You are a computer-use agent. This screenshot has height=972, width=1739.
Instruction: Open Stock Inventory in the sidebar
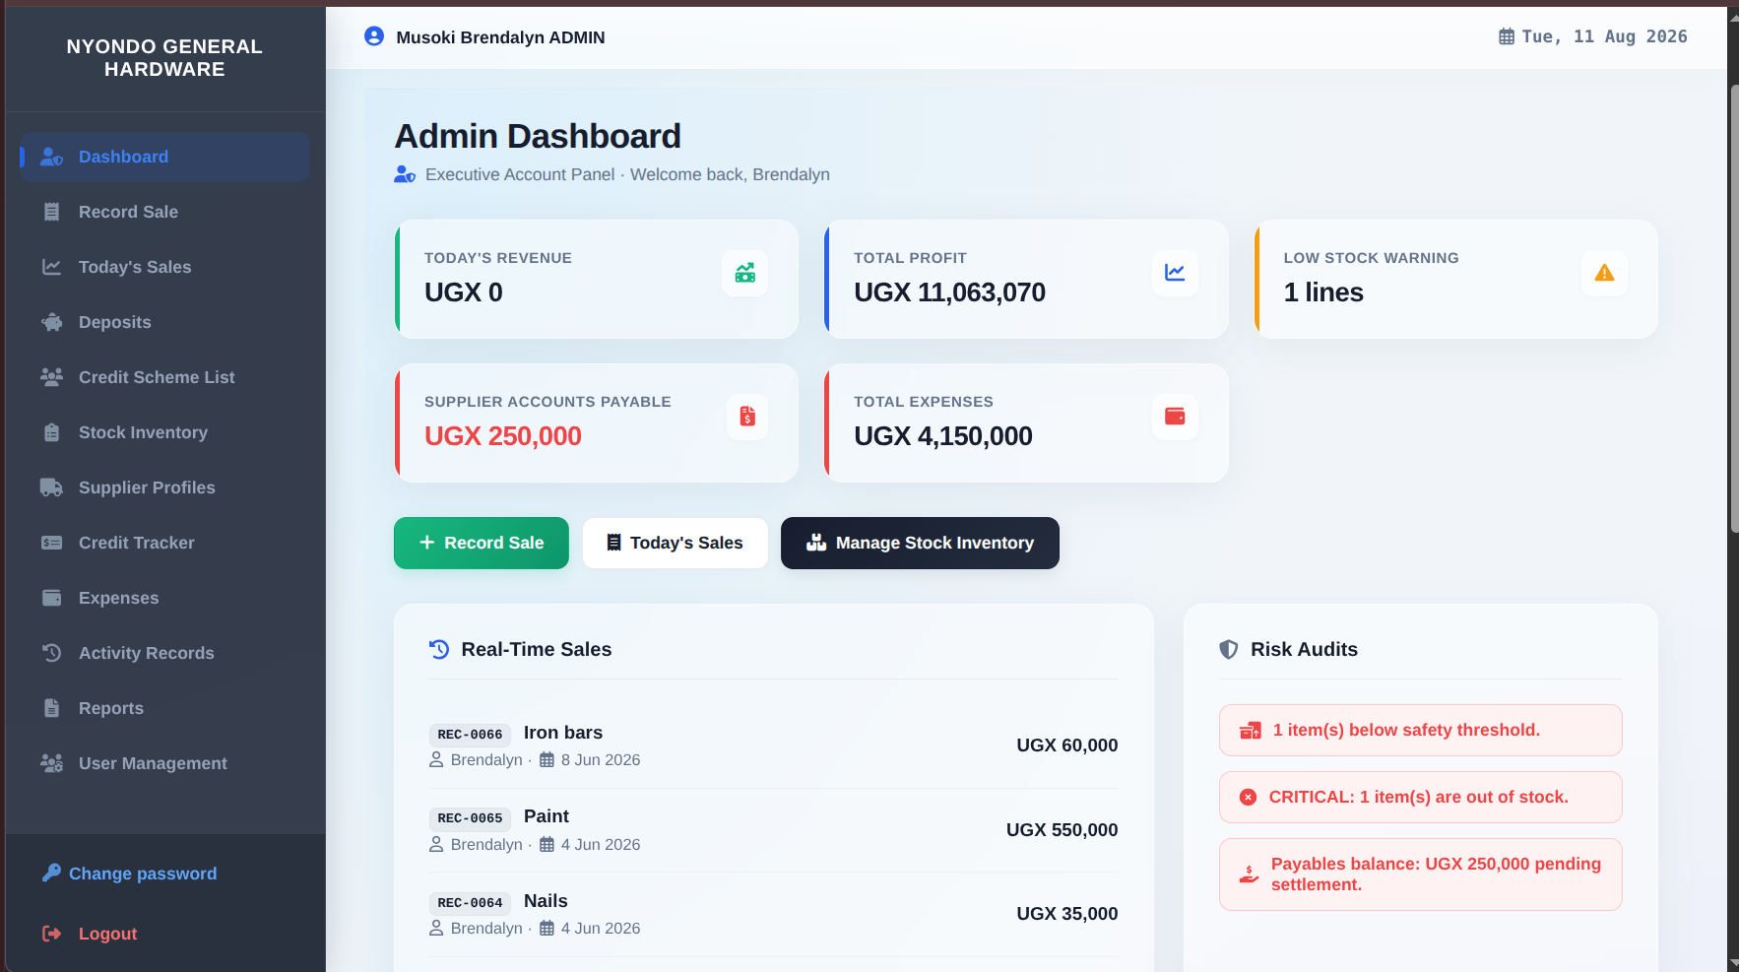pos(164,432)
